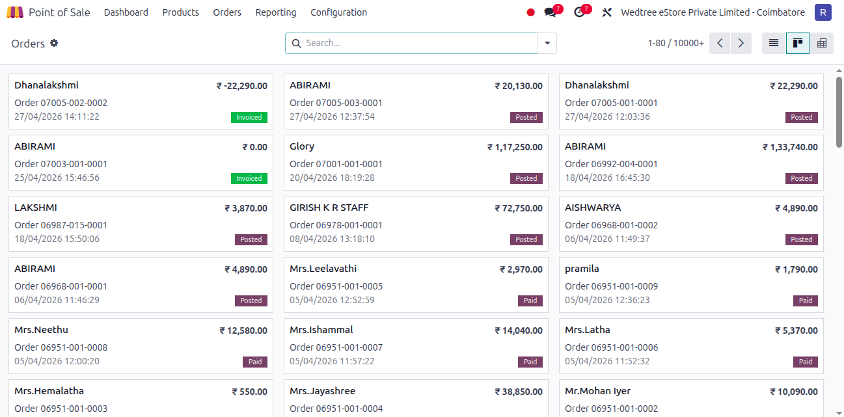Click Paid badge on Mrs.Leelavathi's order
The width and height of the screenshot is (844, 417).
[530, 301]
